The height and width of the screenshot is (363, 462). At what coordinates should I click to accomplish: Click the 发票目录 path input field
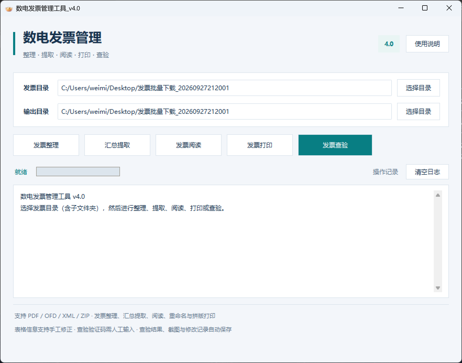click(224, 88)
